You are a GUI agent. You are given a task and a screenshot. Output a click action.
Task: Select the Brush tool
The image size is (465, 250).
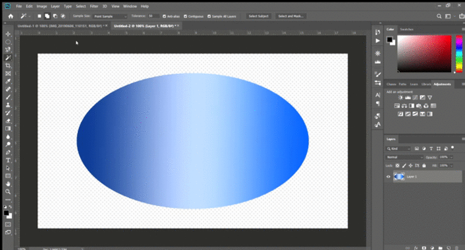tap(8, 97)
